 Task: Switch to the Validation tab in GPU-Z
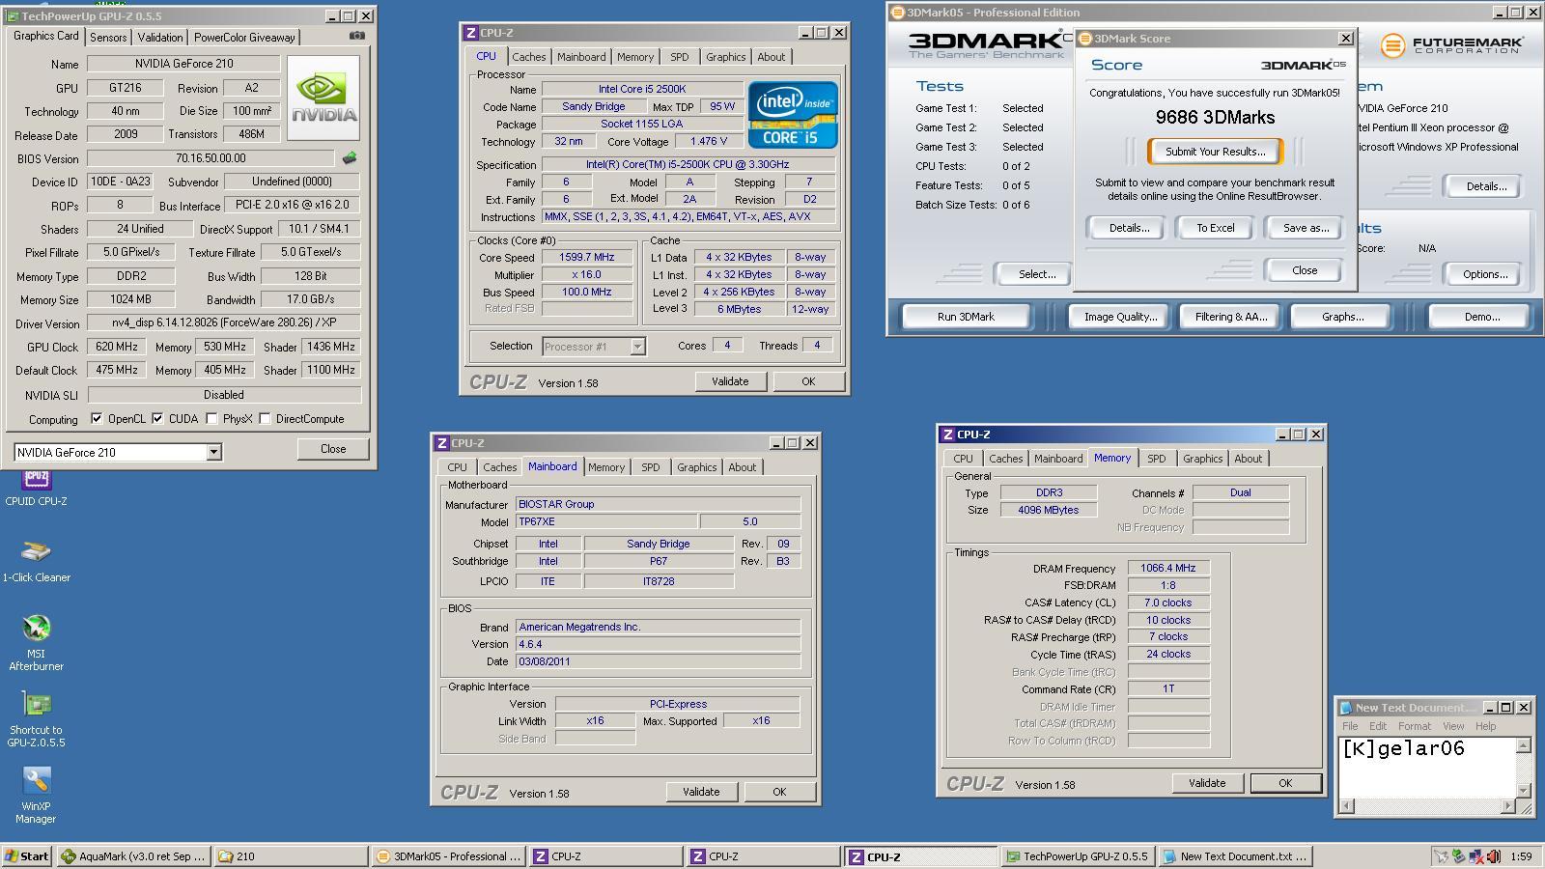160,37
